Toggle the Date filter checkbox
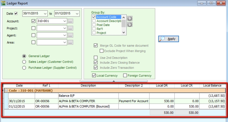 pyautogui.click(x=16, y=14)
